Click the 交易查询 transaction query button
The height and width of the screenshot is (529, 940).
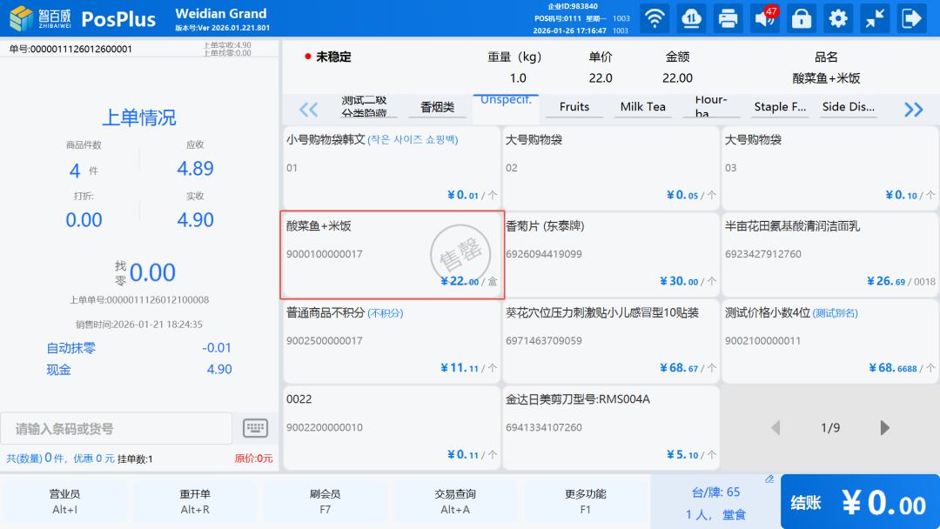tap(455, 501)
